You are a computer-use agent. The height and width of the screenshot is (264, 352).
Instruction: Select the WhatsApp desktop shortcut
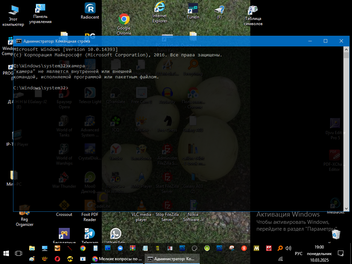(x=115, y=235)
